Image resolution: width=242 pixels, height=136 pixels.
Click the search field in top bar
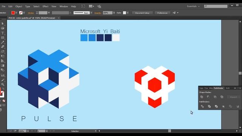(216, 6)
